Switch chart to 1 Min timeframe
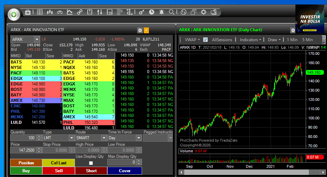327x177 pixels. point(292,39)
